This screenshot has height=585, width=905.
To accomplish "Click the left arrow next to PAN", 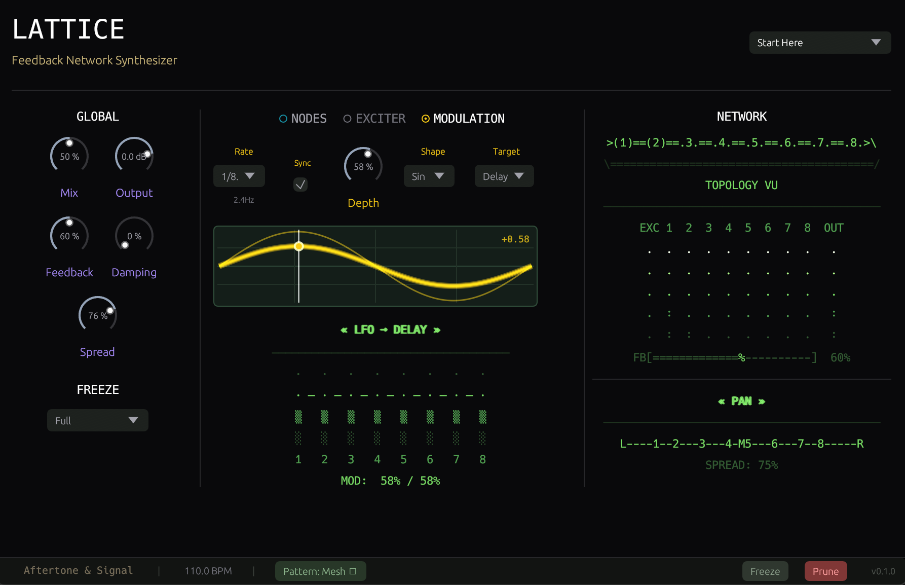I will [722, 400].
